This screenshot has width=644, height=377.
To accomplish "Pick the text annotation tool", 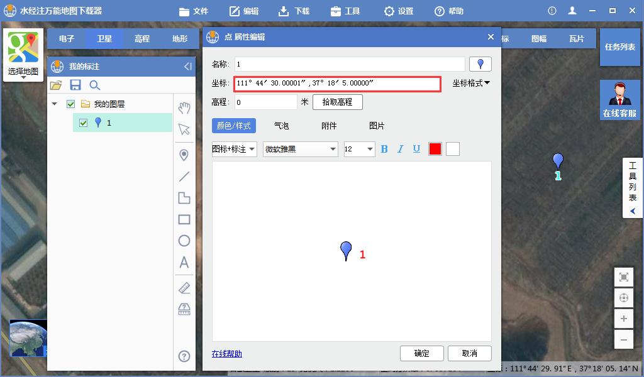I will 184,262.
